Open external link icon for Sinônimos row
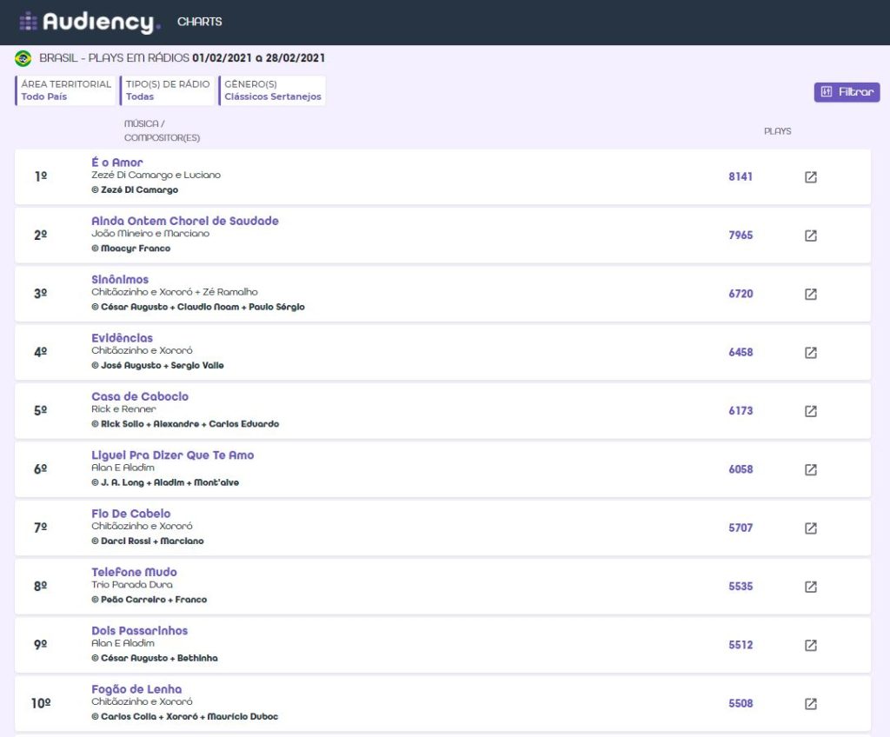890x737 pixels. pyautogui.click(x=810, y=295)
